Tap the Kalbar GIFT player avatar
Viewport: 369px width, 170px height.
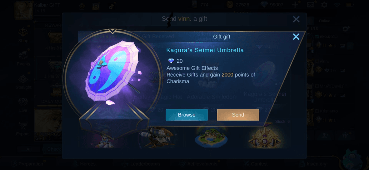(x=23, y=10)
